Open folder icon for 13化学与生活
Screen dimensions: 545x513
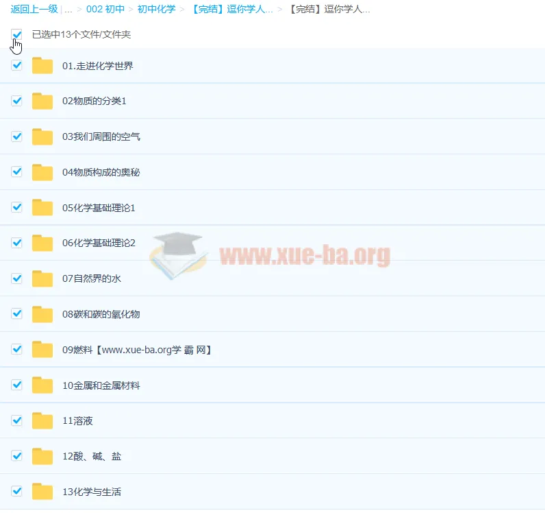coord(42,492)
